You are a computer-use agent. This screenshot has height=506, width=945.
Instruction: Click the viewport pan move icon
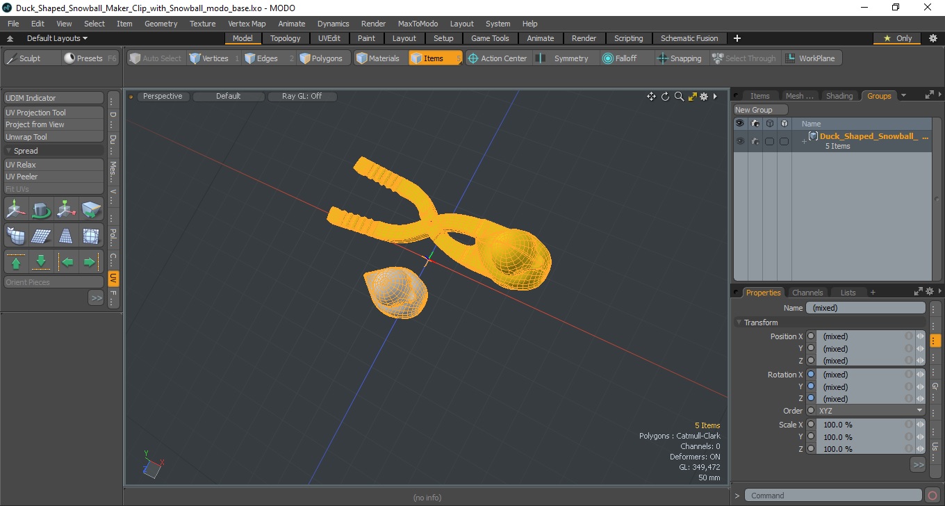click(651, 97)
